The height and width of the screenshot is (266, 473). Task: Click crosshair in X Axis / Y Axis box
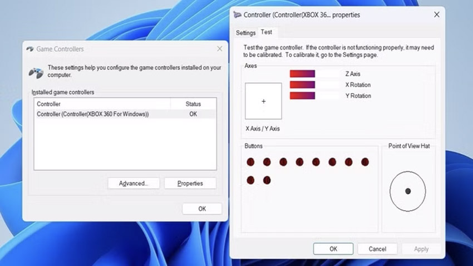tap(263, 101)
